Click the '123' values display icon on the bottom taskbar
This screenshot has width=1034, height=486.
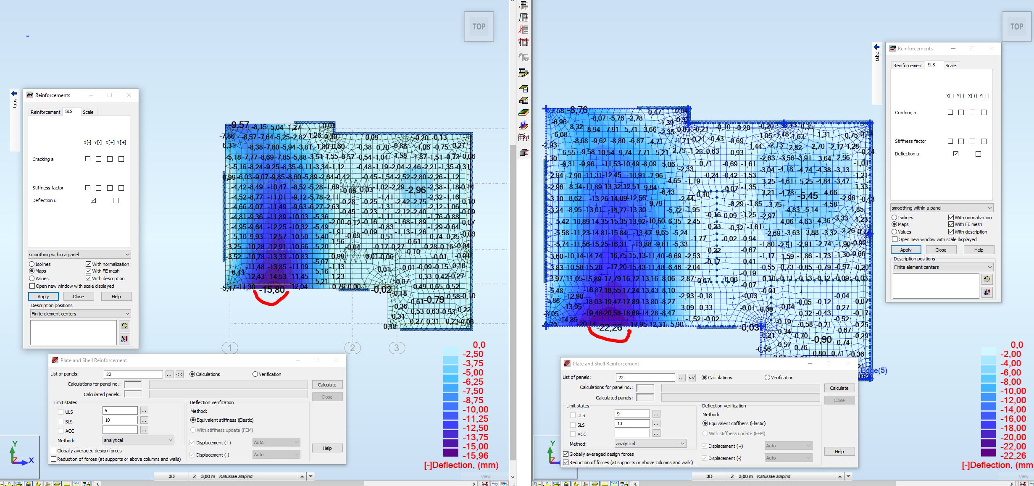click(x=76, y=483)
